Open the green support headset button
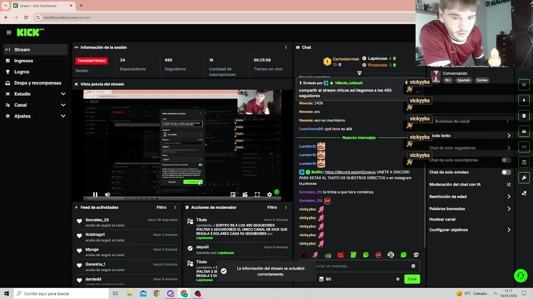The width and height of the screenshot is (533, 299). pos(521,276)
